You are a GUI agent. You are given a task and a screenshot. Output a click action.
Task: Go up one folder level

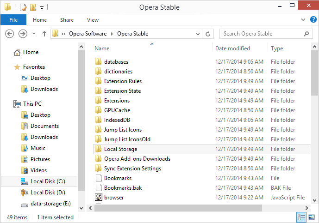point(44,34)
